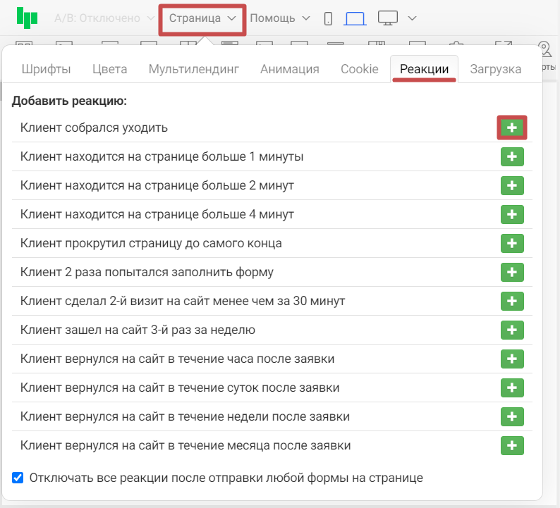
Task: Add reaction for return в течение месяца после заявки
Action: pos(512,445)
